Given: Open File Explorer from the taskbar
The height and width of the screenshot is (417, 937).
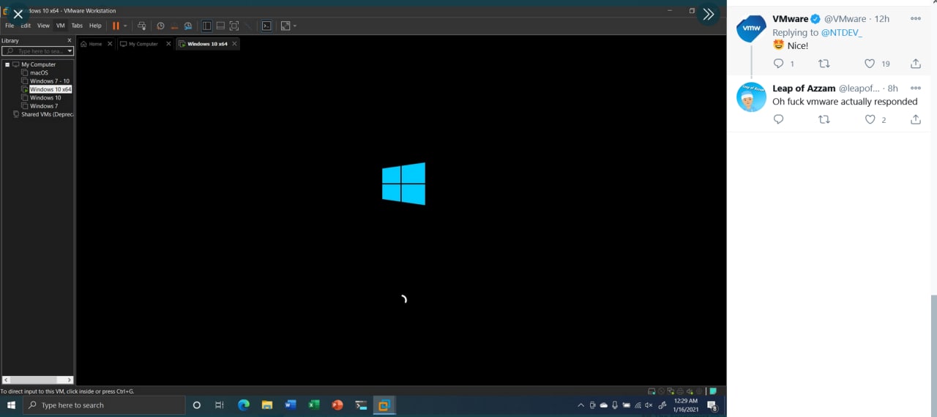Looking at the screenshot, I should [267, 405].
